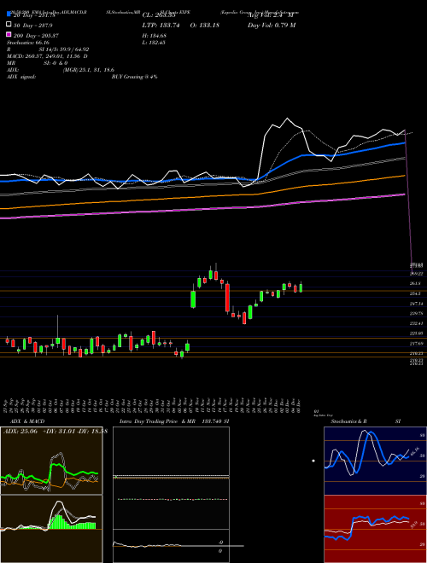427x563 pixels.
Task: Open the MACD histogram thumbnail chart
Action: click(x=51, y=529)
